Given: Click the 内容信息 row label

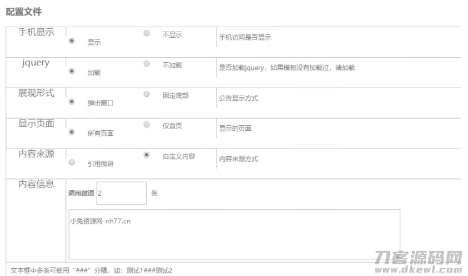Looking at the screenshot, I should coord(36,185).
